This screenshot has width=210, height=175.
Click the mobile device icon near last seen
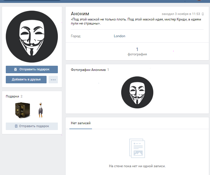pos(203,14)
